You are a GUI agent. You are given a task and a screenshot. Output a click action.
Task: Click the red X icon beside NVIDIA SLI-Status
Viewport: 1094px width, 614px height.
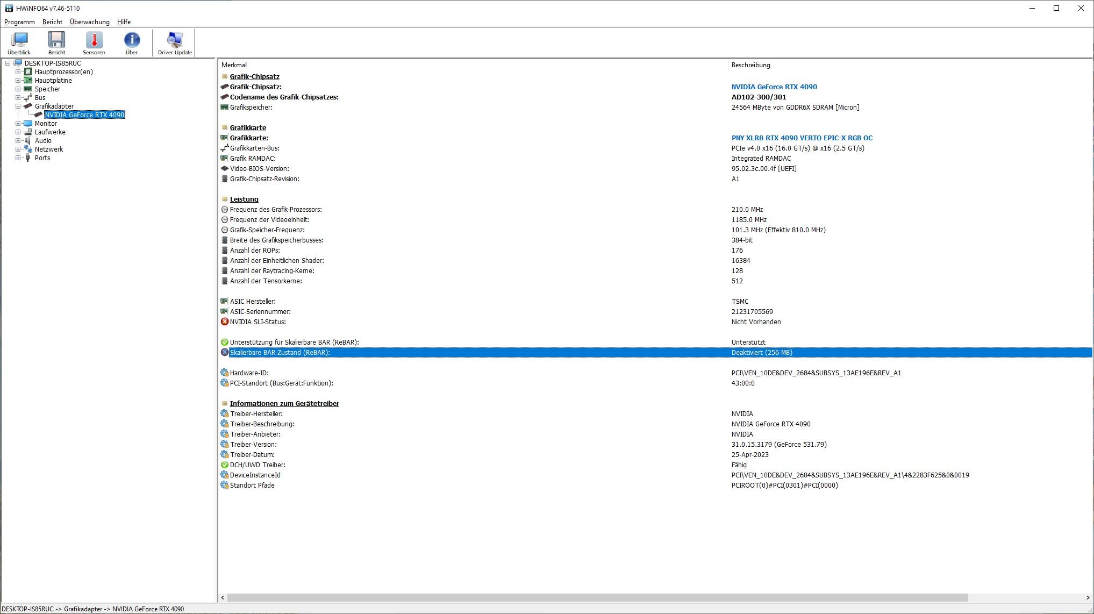coord(225,322)
